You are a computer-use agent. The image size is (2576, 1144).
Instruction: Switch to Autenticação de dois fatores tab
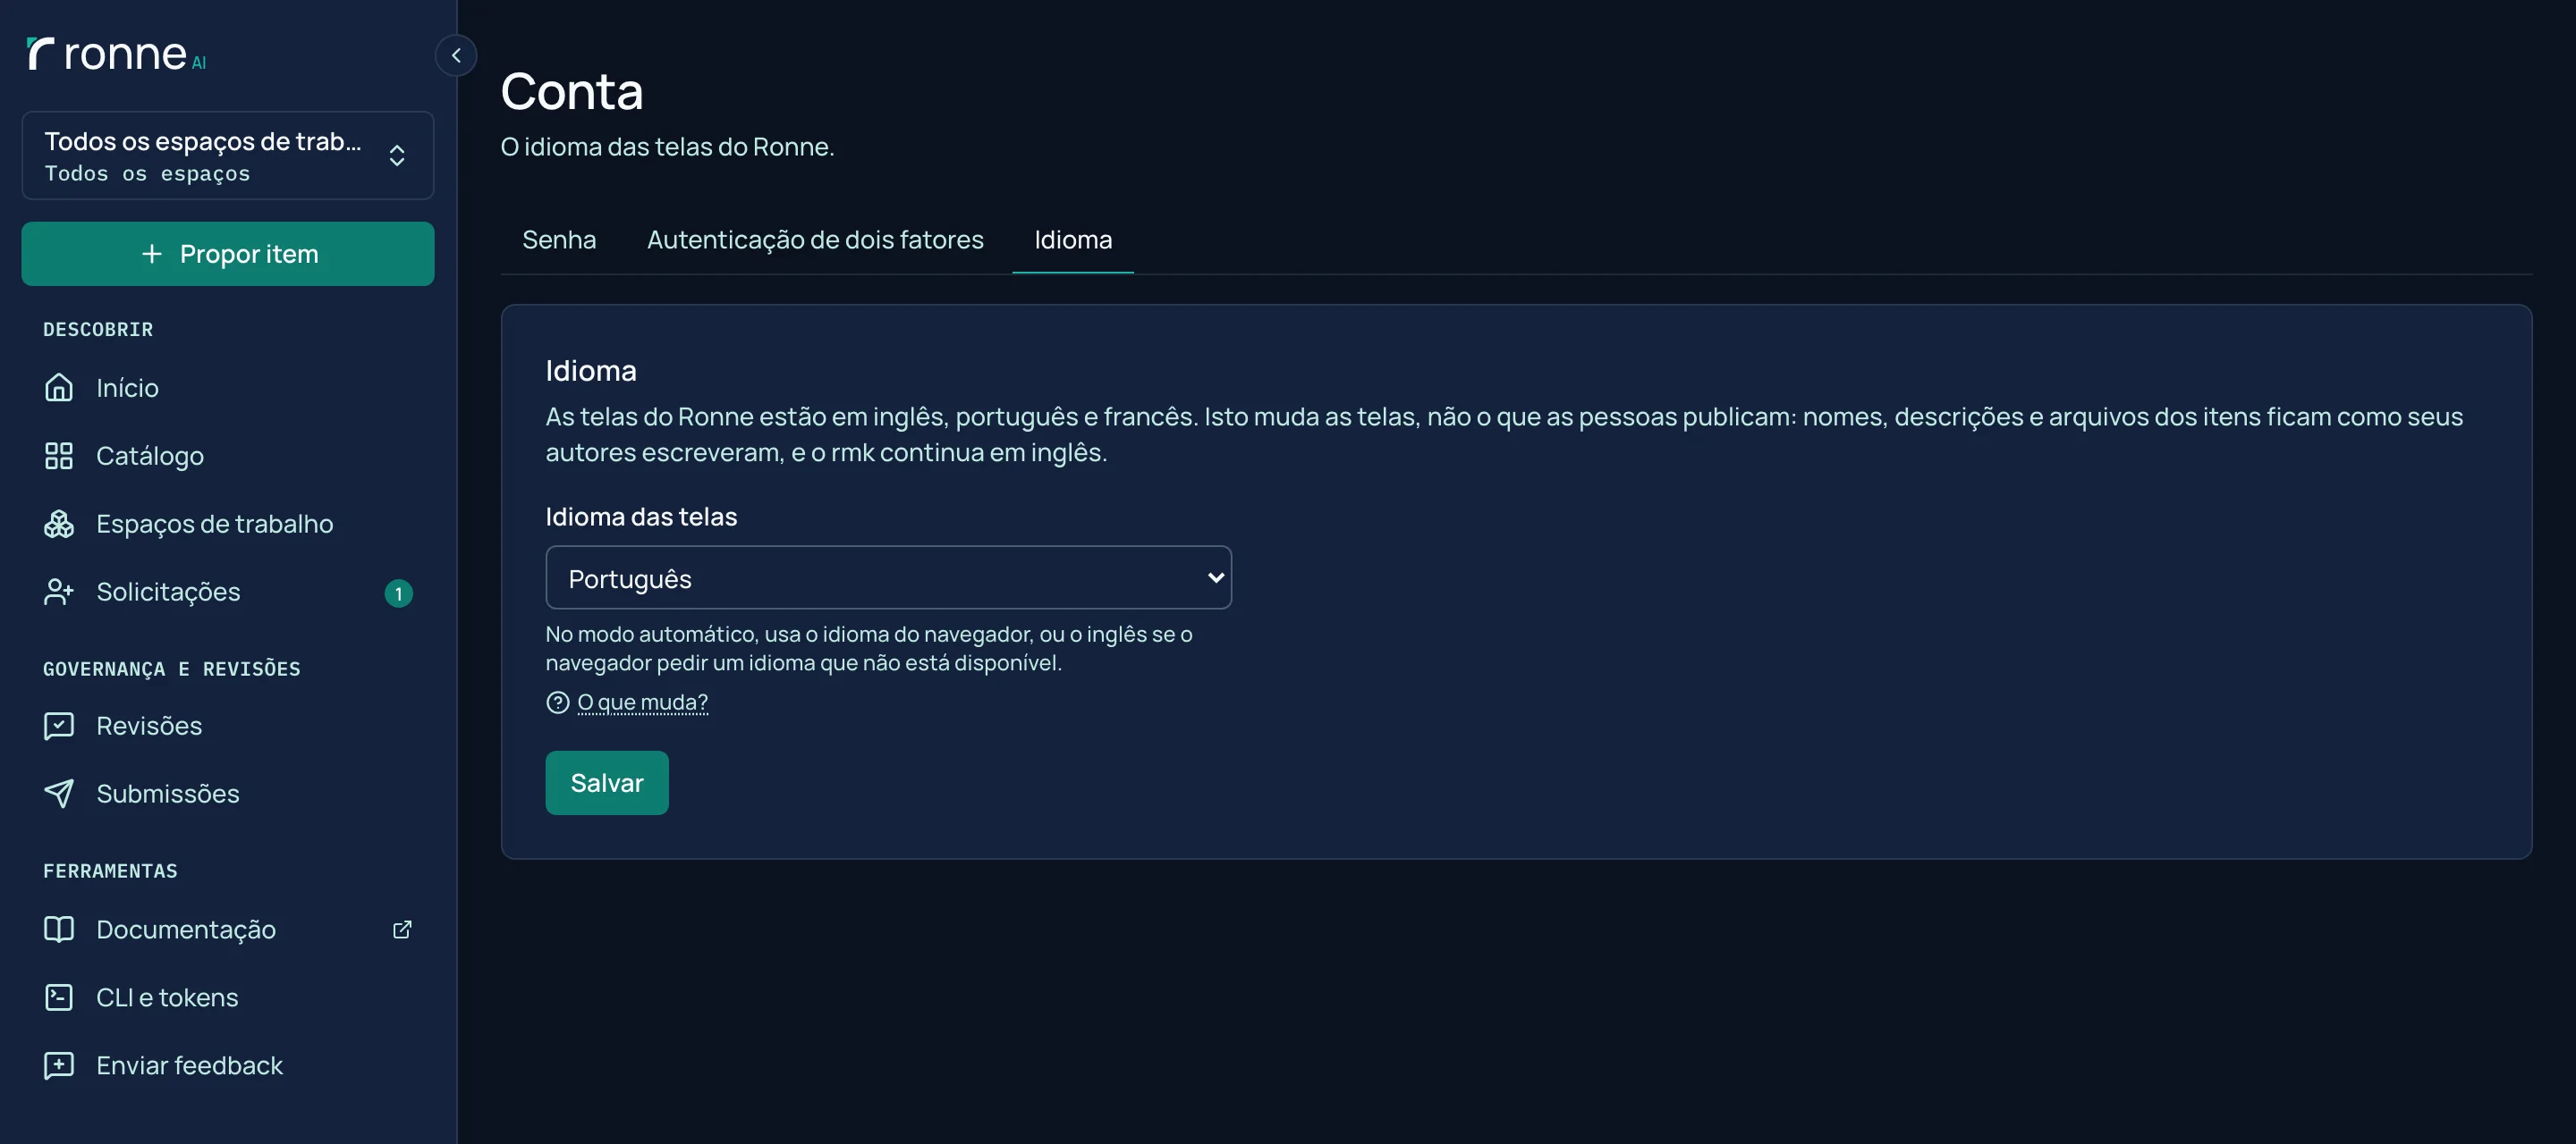[x=815, y=240]
